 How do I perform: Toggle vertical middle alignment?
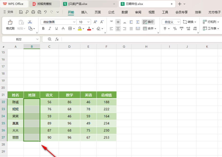[118, 22]
